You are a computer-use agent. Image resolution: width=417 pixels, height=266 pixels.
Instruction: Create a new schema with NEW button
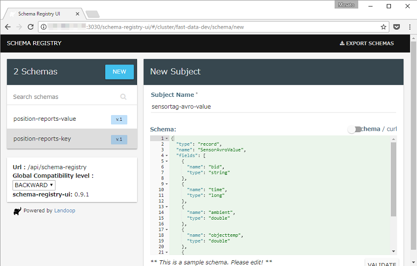click(119, 72)
